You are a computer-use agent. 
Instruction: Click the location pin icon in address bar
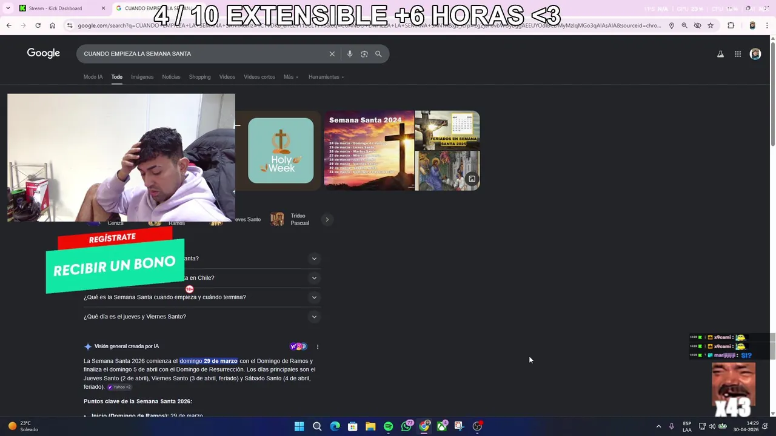pos(671,25)
